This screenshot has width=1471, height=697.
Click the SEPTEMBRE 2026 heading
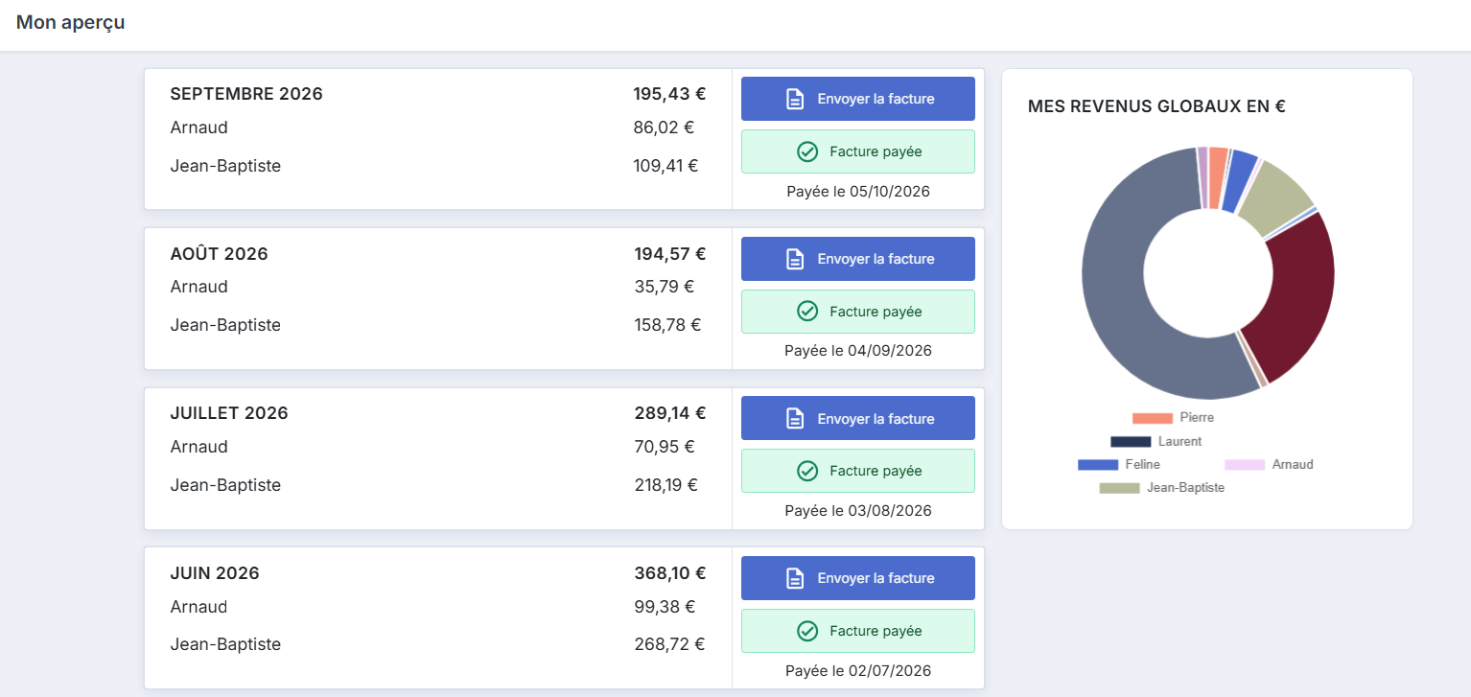[x=246, y=94]
